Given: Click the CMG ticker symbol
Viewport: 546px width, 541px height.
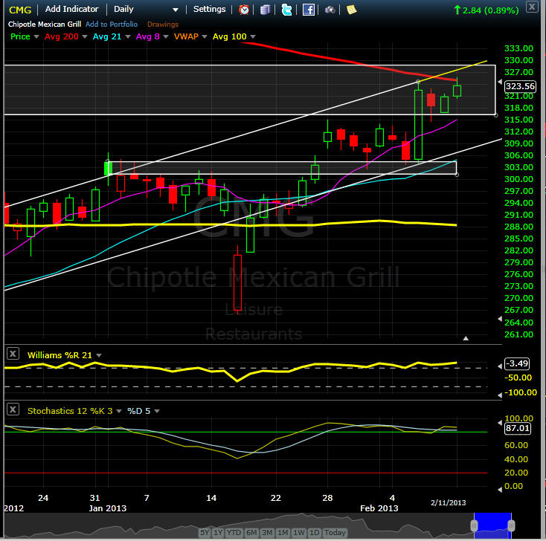Looking at the screenshot, I should [x=20, y=10].
